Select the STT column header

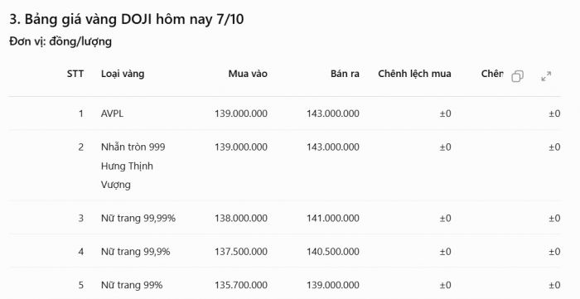(x=75, y=74)
